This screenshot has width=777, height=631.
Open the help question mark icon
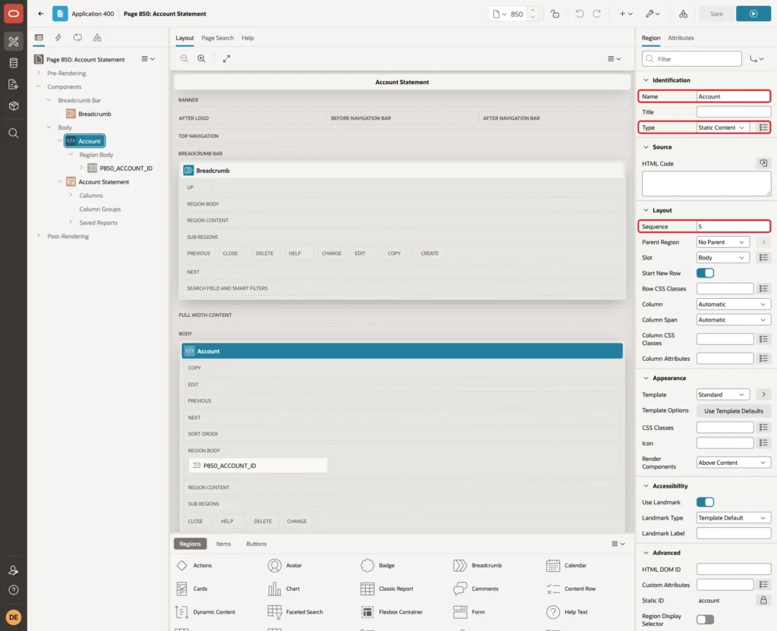[x=14, y=590]
